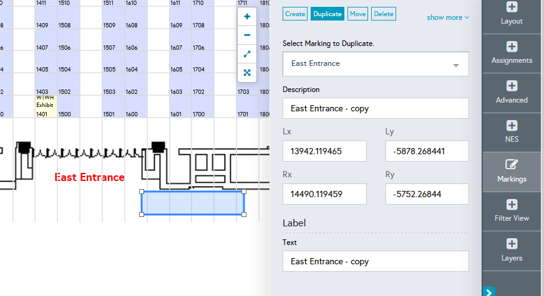This screenshot has width=544, height=296.
Task: Click the Description text field
Action: [376, 108]
